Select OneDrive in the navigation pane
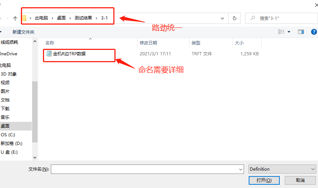The height and width of the screenshot is (188, 318). (x=9, y=54)
